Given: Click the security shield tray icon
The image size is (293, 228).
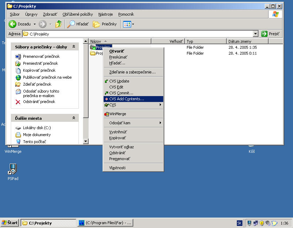Looking at the screenshot, I should tap(262, 223).
